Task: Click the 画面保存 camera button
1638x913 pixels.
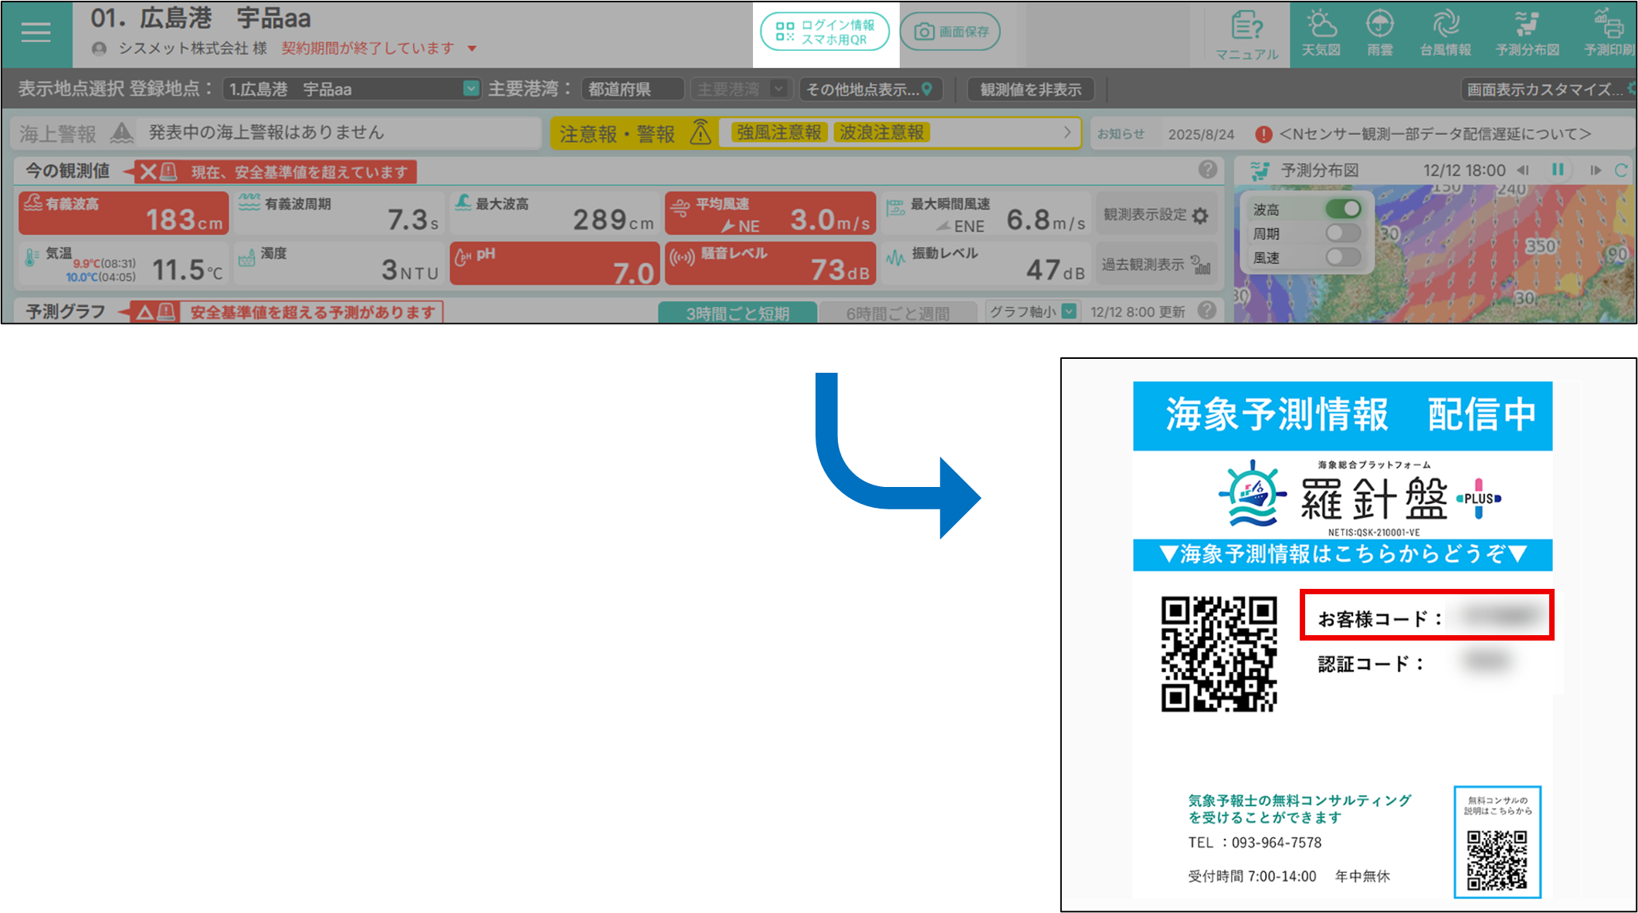Action: tap(951, 32)
